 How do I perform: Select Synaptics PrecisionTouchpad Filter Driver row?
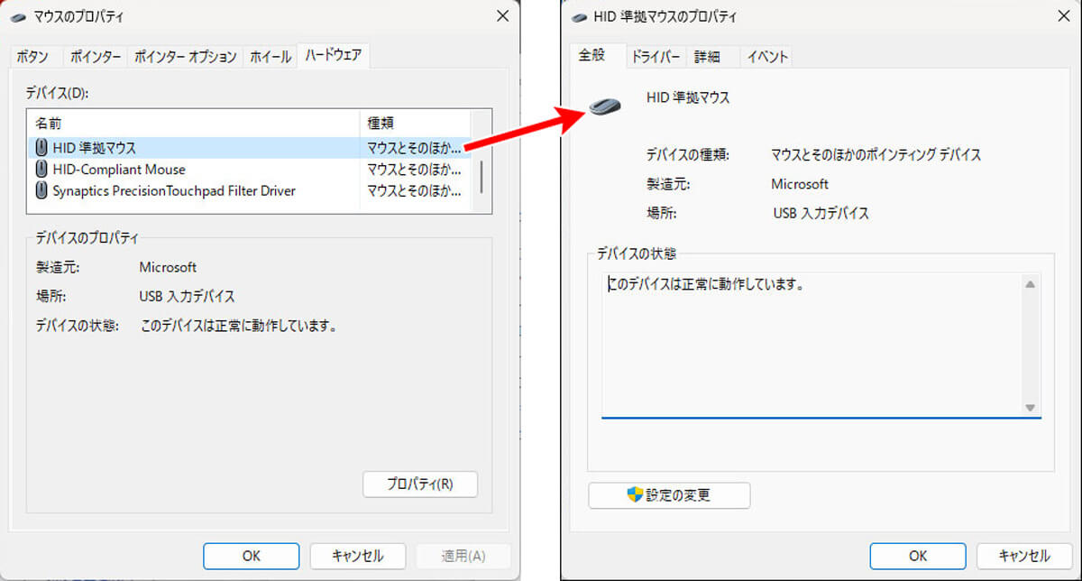click(x=249, y=190)
